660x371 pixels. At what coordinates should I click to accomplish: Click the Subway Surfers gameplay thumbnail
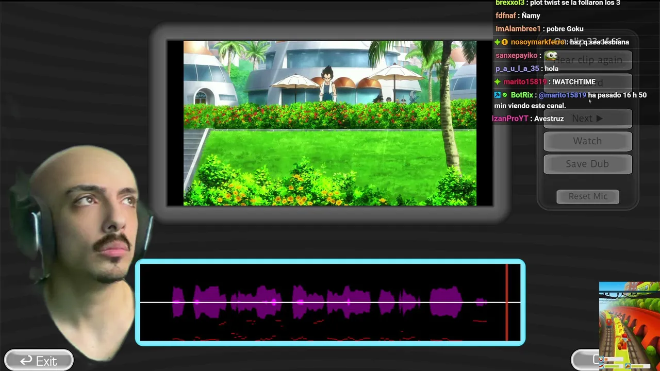coord(629,326)
